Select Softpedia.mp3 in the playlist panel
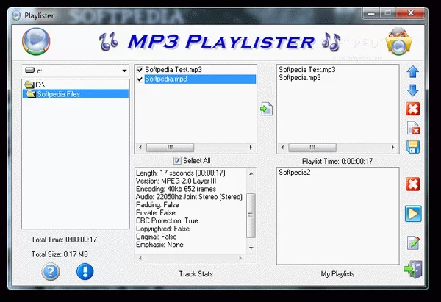Image resolution: width=441 pixels, height=302 pixels. pyautogui.click(x=300, y=77)
